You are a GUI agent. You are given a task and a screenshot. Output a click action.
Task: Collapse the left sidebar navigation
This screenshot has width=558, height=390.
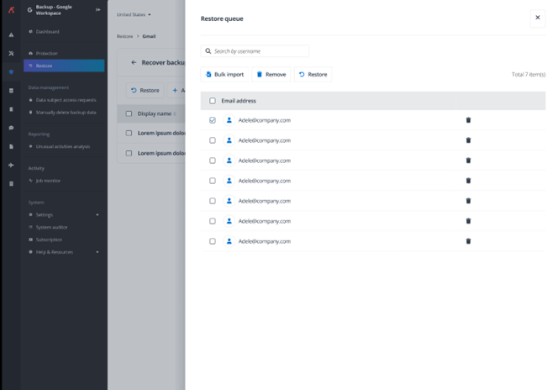coord(98,10)
